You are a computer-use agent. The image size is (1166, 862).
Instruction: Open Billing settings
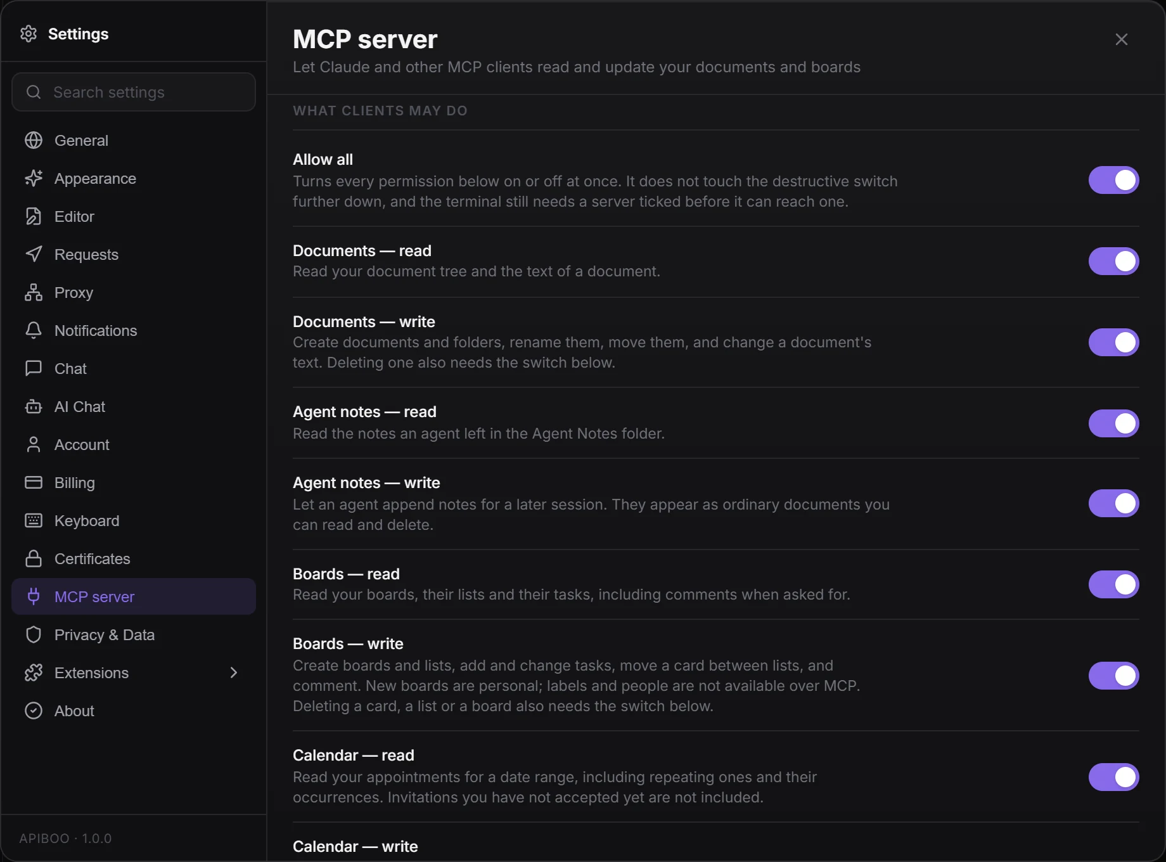pyautogui.click(x=134, y=483)
